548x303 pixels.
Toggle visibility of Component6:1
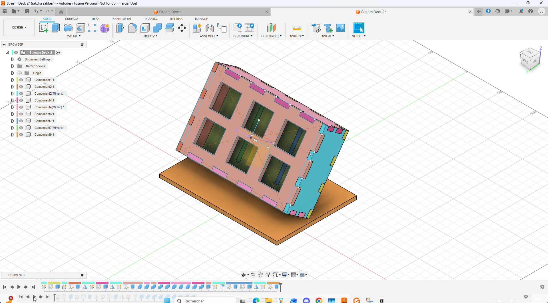click(21, 114)
